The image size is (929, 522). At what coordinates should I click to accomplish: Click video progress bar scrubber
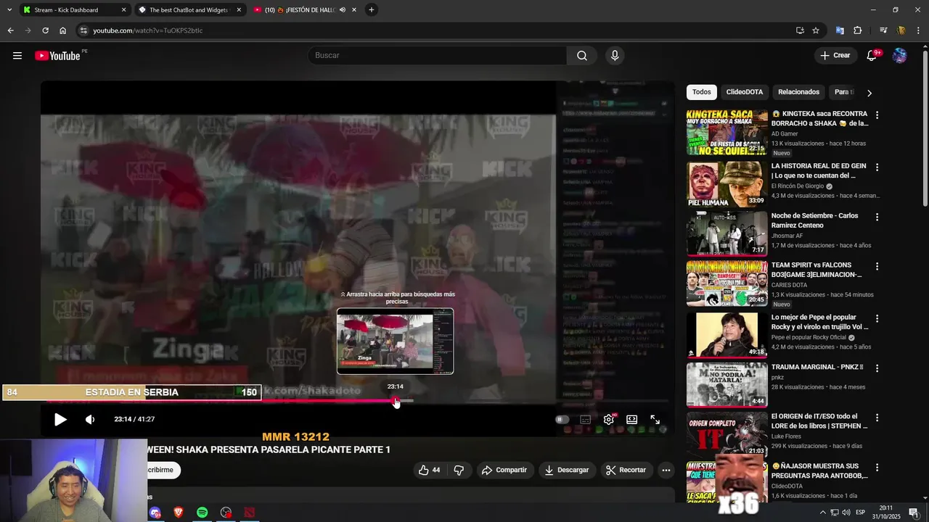click(396, 401)
